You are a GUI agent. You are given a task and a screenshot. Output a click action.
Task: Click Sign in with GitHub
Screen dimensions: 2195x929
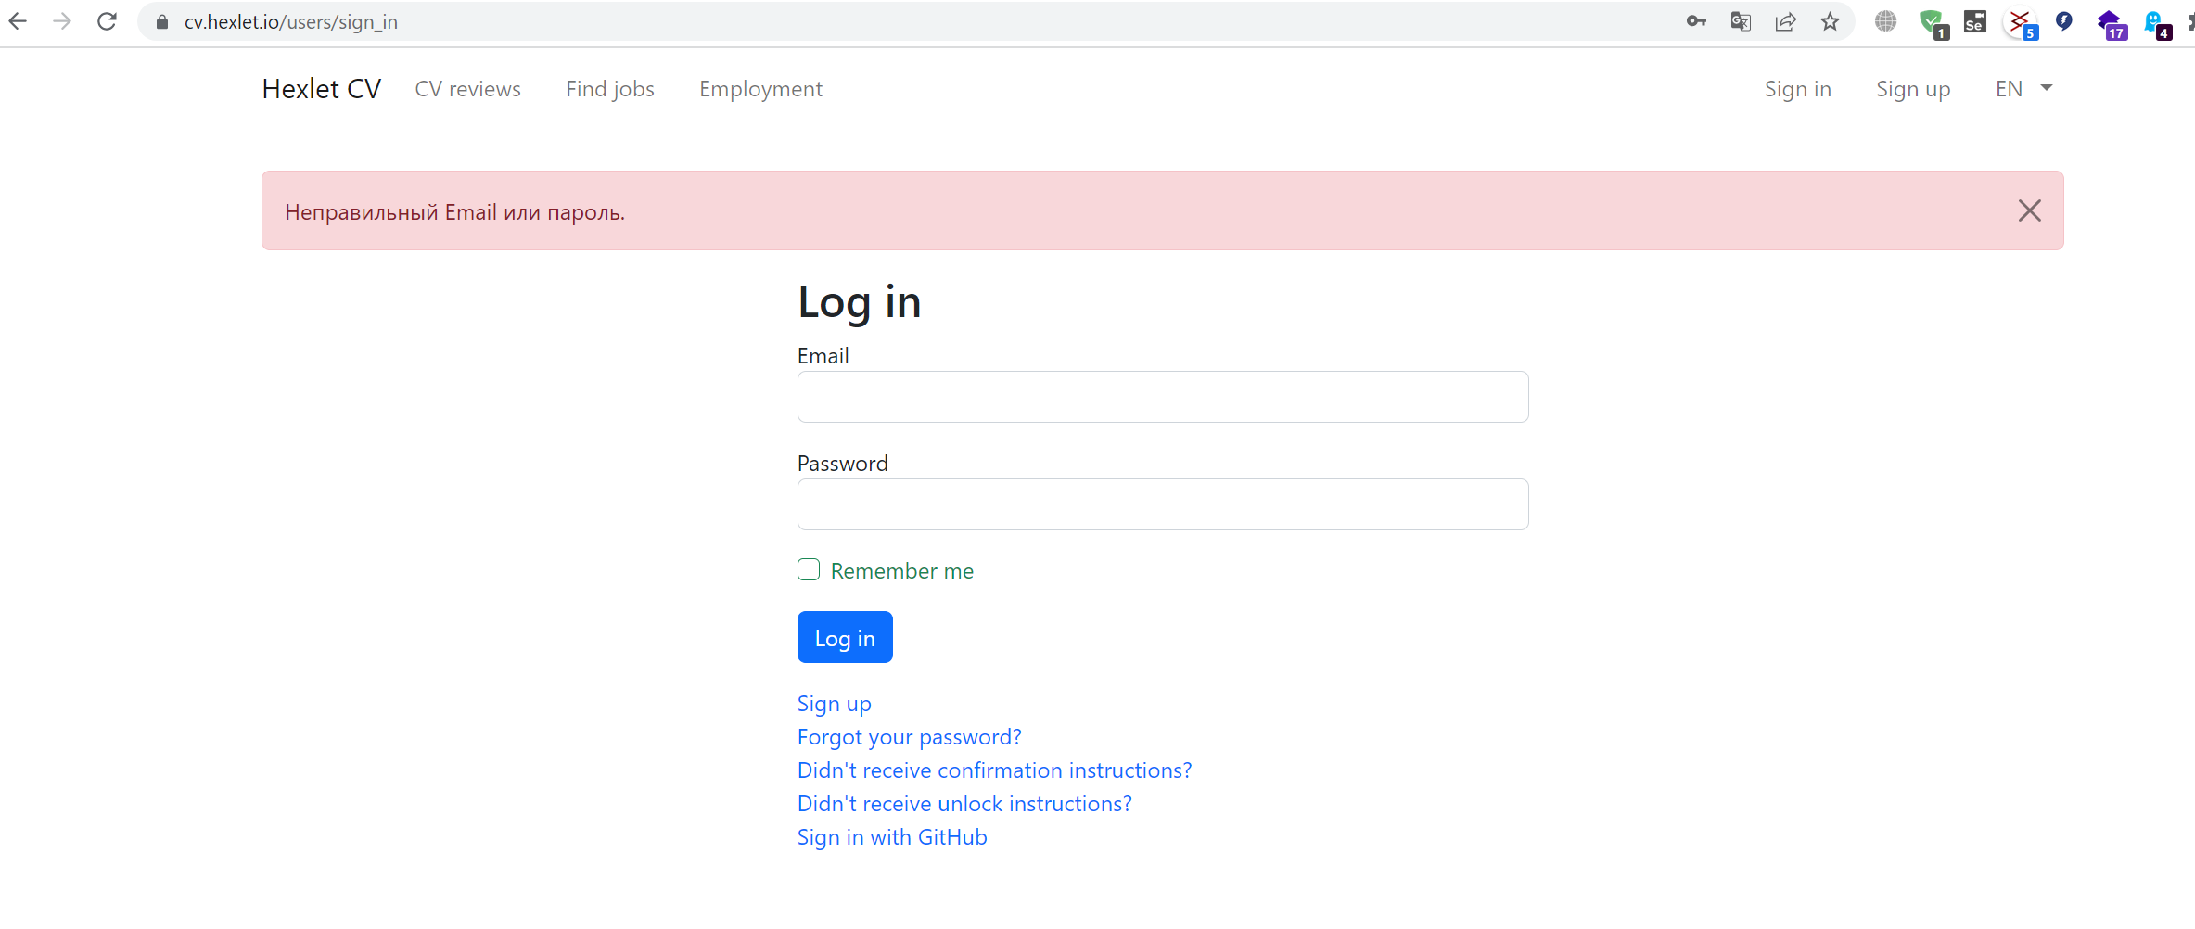(891, 836)
